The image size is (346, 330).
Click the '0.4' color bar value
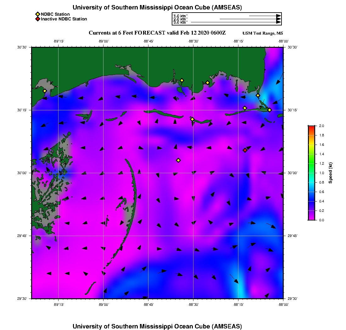click(321, 201)
